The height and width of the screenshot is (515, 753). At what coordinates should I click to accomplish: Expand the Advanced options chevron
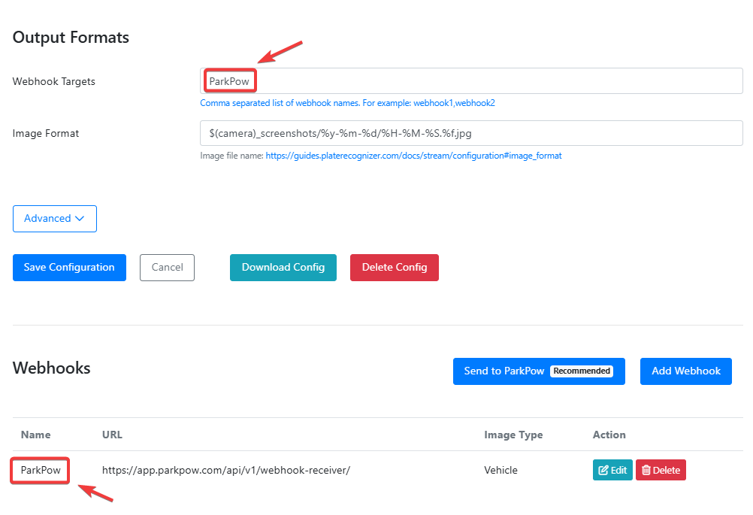pos(78,219)
